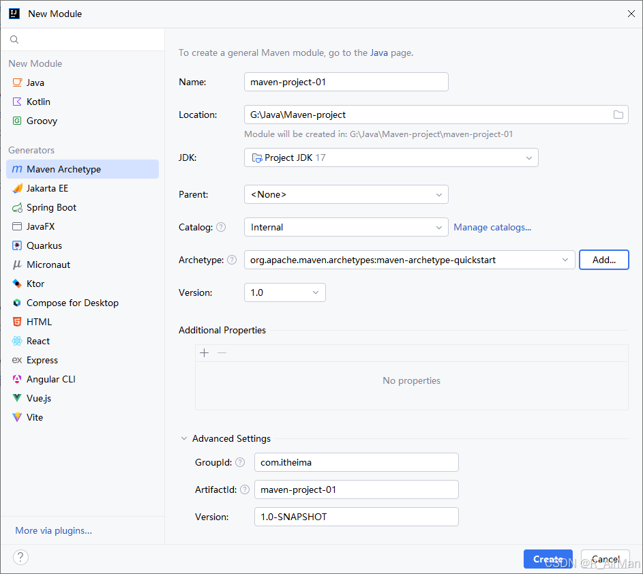
Task: Open the JDK dropdown
Action: pos(391,158)
